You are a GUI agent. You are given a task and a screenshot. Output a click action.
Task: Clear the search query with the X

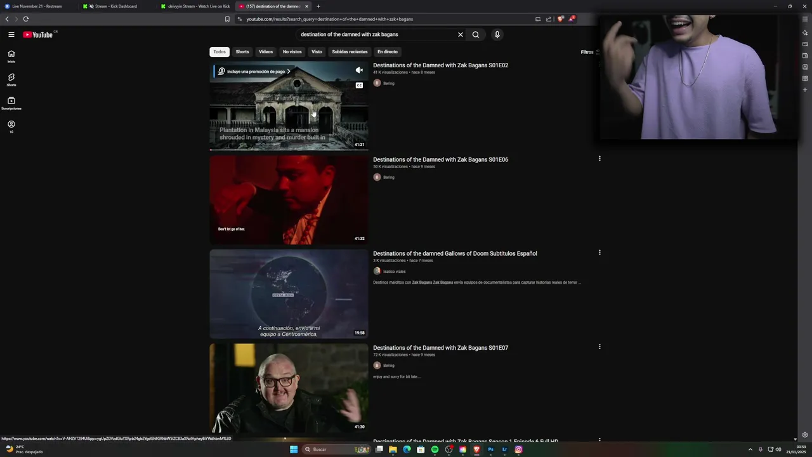[x=461, y=34]
